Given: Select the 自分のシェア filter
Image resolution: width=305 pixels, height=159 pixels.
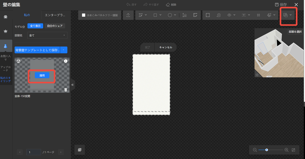Looking at the screenshot, I should pyautogui.click(x=55, y=26).
